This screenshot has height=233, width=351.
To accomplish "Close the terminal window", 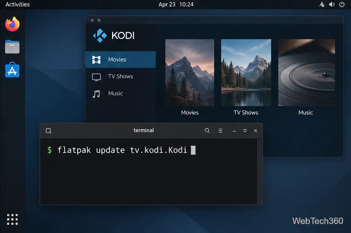I will point(255,131).
